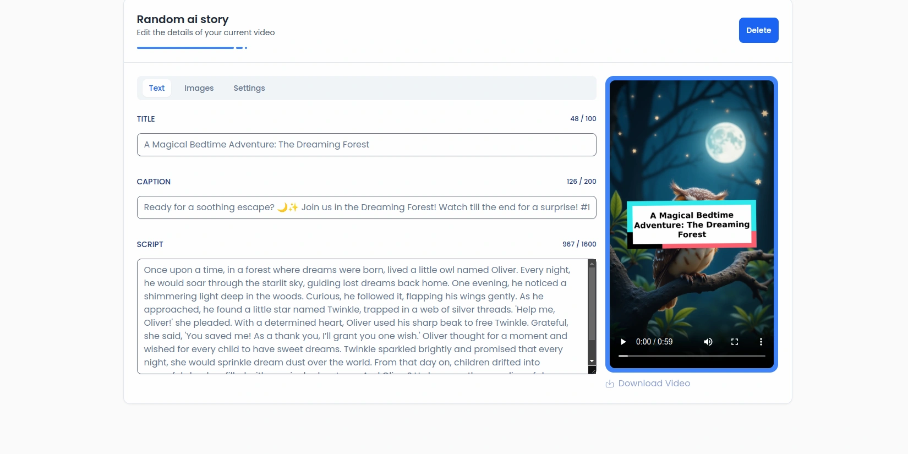Viewport: 908px width, 454px height.
Task: Focus the Title input field
Action: 366,145
